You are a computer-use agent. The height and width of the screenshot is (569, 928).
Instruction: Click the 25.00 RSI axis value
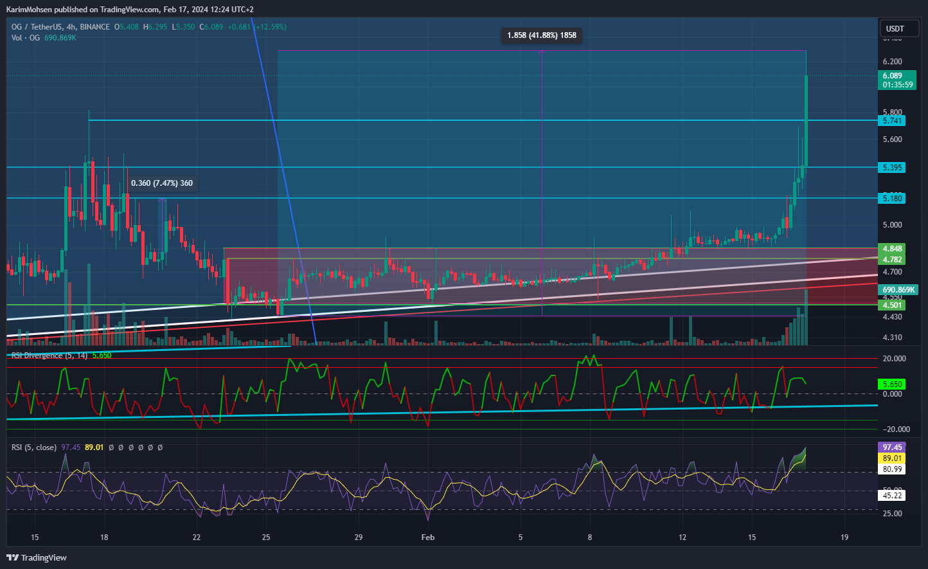click(893, 514)
